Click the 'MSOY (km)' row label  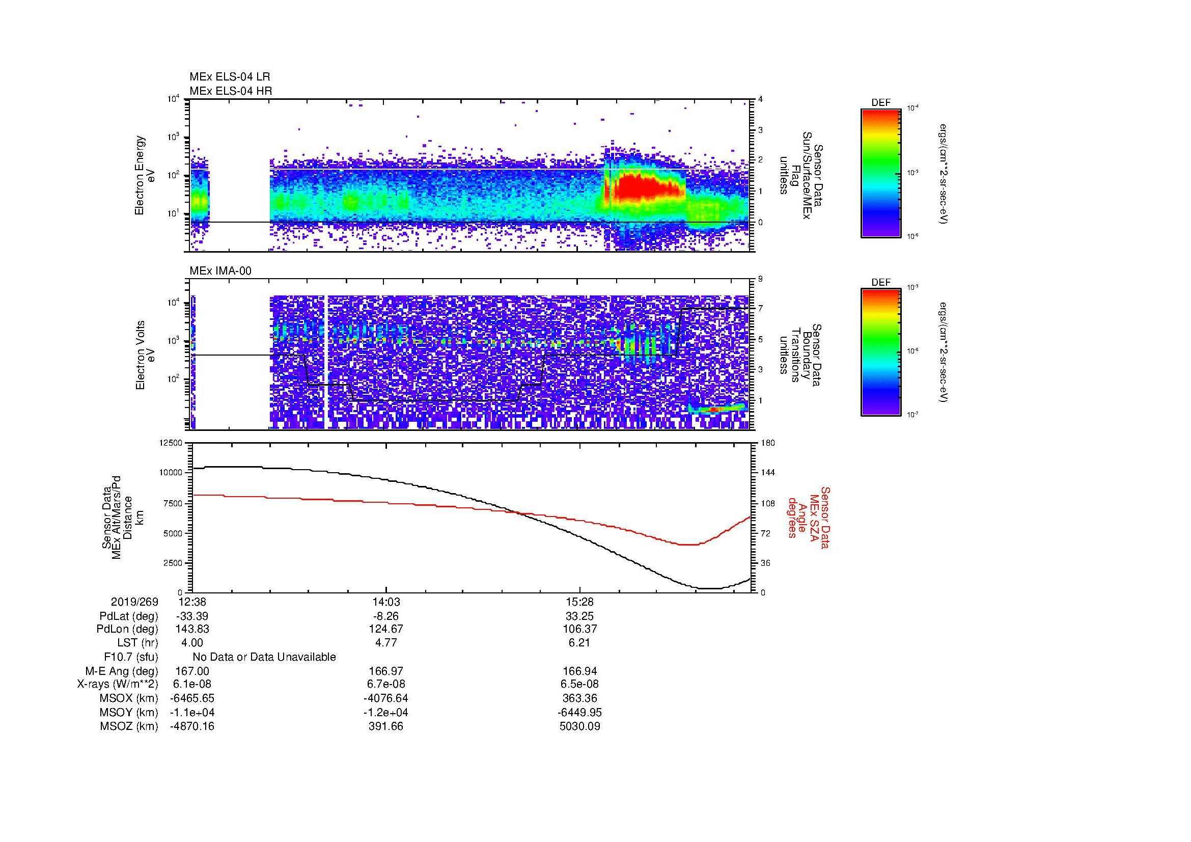coord(129,712)
